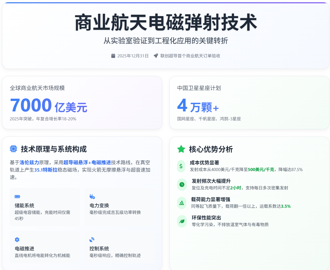The width and height of the screenshot is (330, 270).
Task: Click the plug icon above 电力变换
Action: [92, 197]
